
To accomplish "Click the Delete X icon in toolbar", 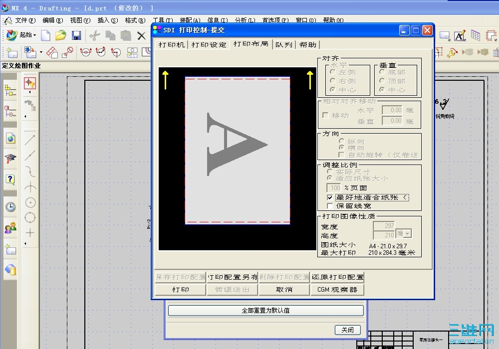I will [141, 35].
